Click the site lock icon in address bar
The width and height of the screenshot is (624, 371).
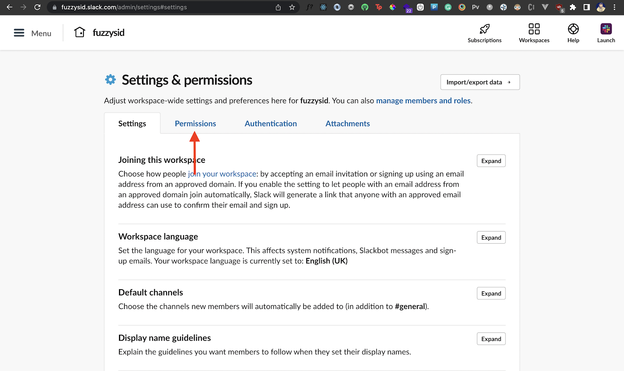coord(54,7)
